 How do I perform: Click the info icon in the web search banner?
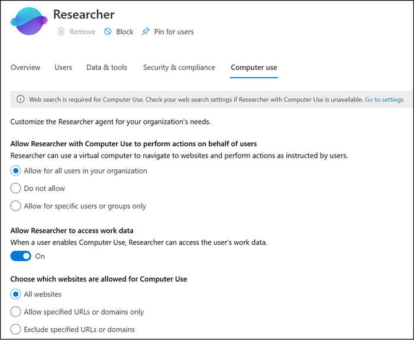pyautogui.click(x=20, y=99)
